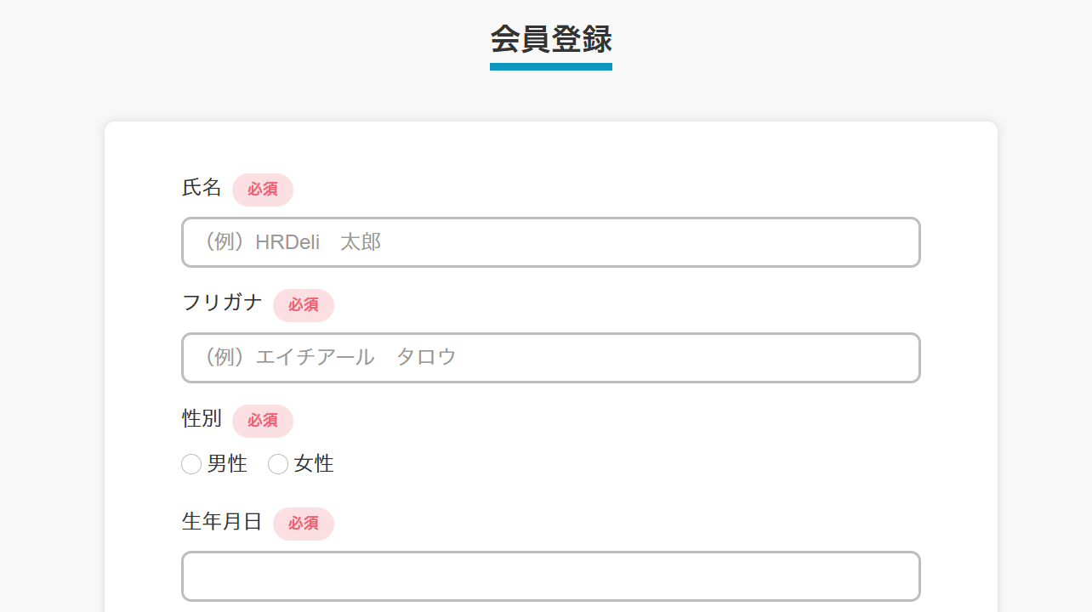Screen dimensions: 1092x612
Task: Click the フリガナ field label
Action: click(222, 303)
